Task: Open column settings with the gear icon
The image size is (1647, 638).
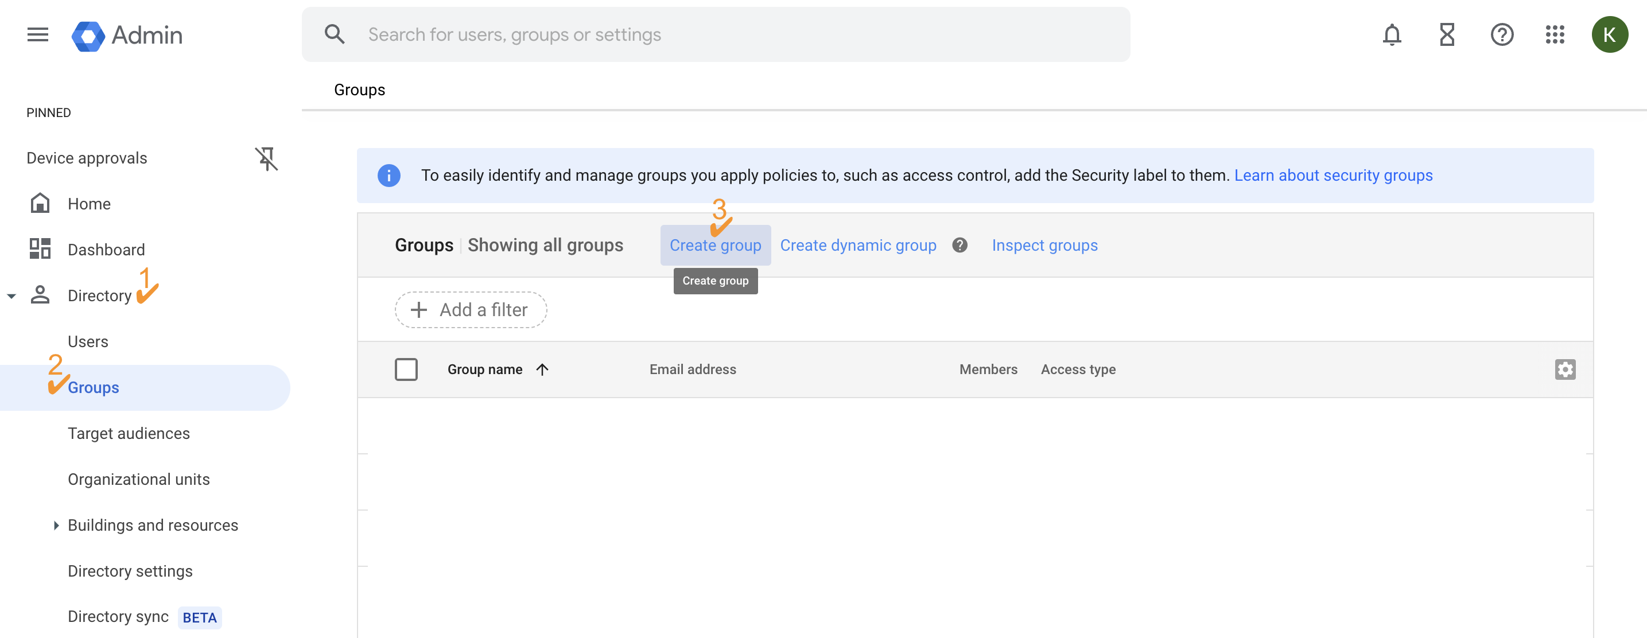Action: 1565,369
